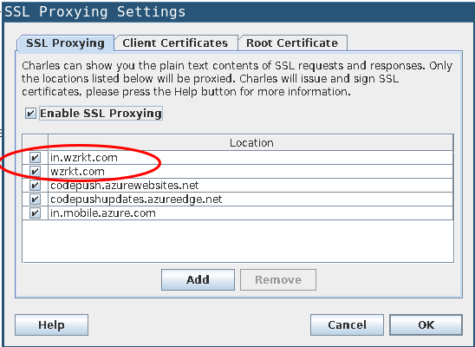Uncheck the in.mobile.azure.com checkbox

[35, 213]
